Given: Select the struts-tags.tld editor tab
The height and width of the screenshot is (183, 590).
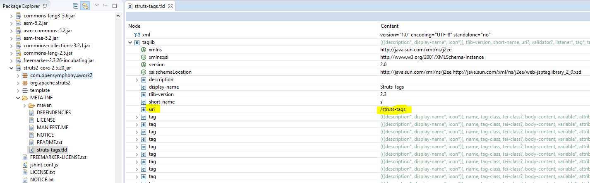Looking at the screenshot, I should tap(151, 6).
